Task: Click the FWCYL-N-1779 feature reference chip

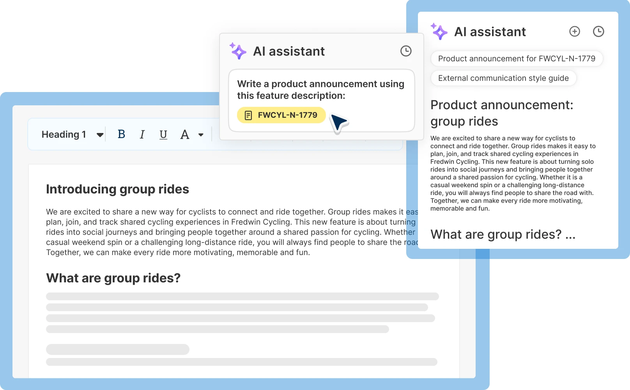Action: click(281, 115)
